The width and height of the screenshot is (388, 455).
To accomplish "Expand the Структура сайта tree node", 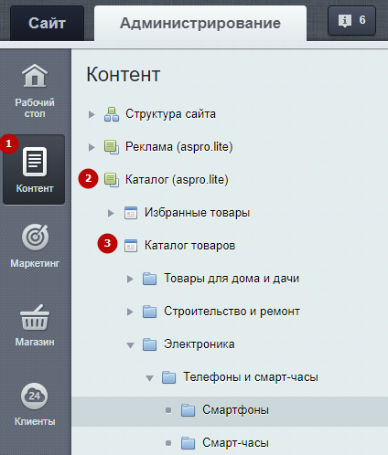I will pos(92,114).
